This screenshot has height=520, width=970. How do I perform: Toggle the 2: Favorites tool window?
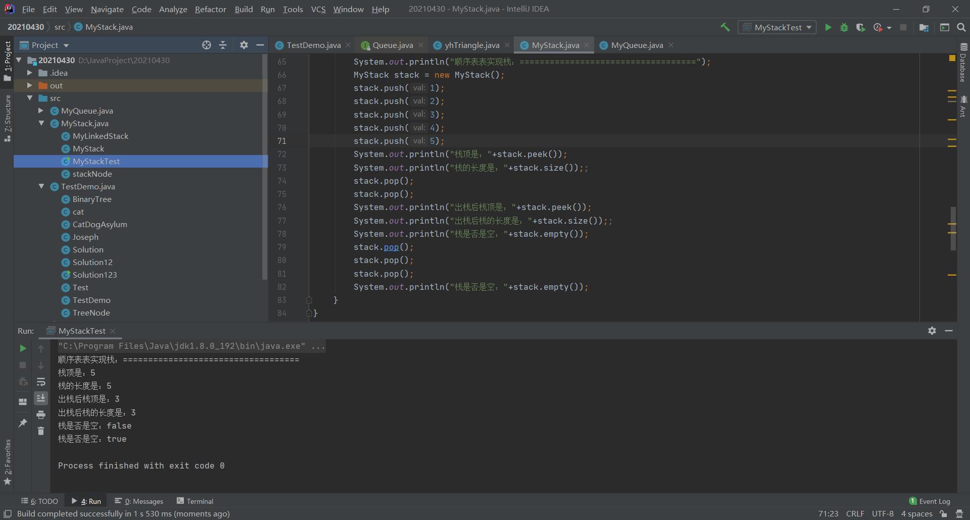coord(7,462)
